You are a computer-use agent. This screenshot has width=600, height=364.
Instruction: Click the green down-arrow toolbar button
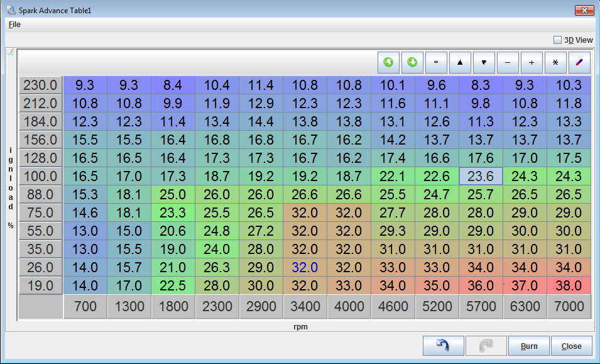tap(412, 63)
